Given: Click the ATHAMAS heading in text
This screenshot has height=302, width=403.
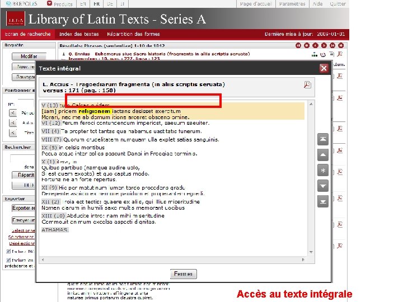Looking at the screenshot, I should coord(55,230).
